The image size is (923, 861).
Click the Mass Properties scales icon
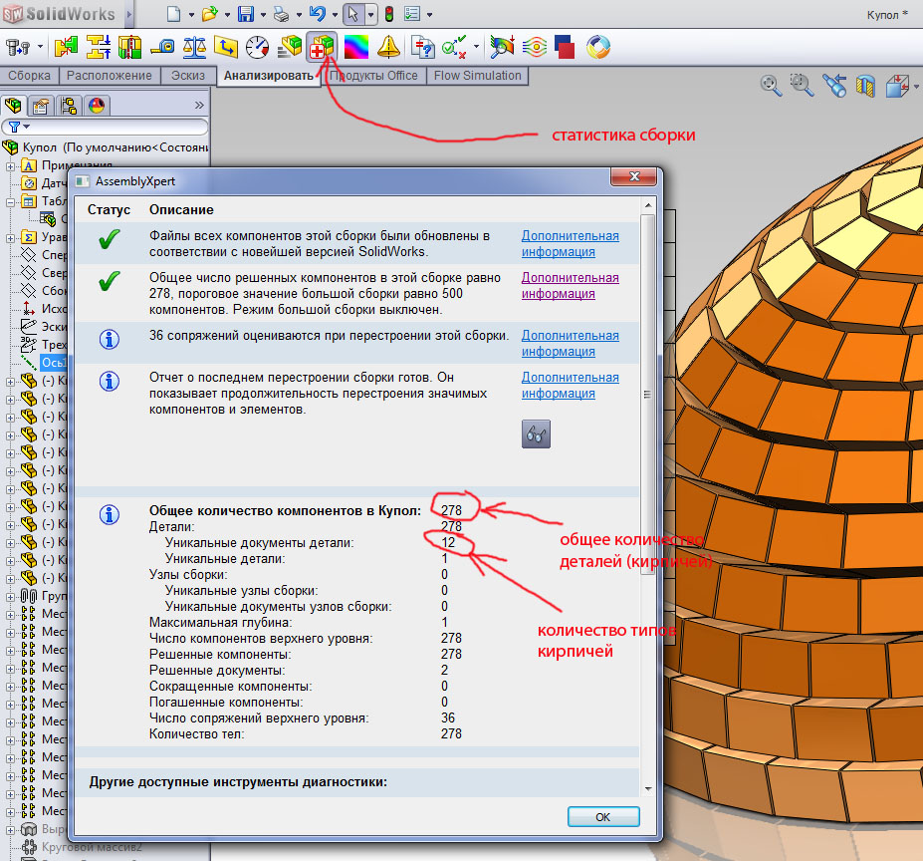[x=195, y=47]
